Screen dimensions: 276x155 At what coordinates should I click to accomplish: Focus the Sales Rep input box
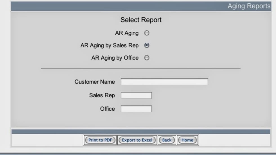(x=136, y=95)
